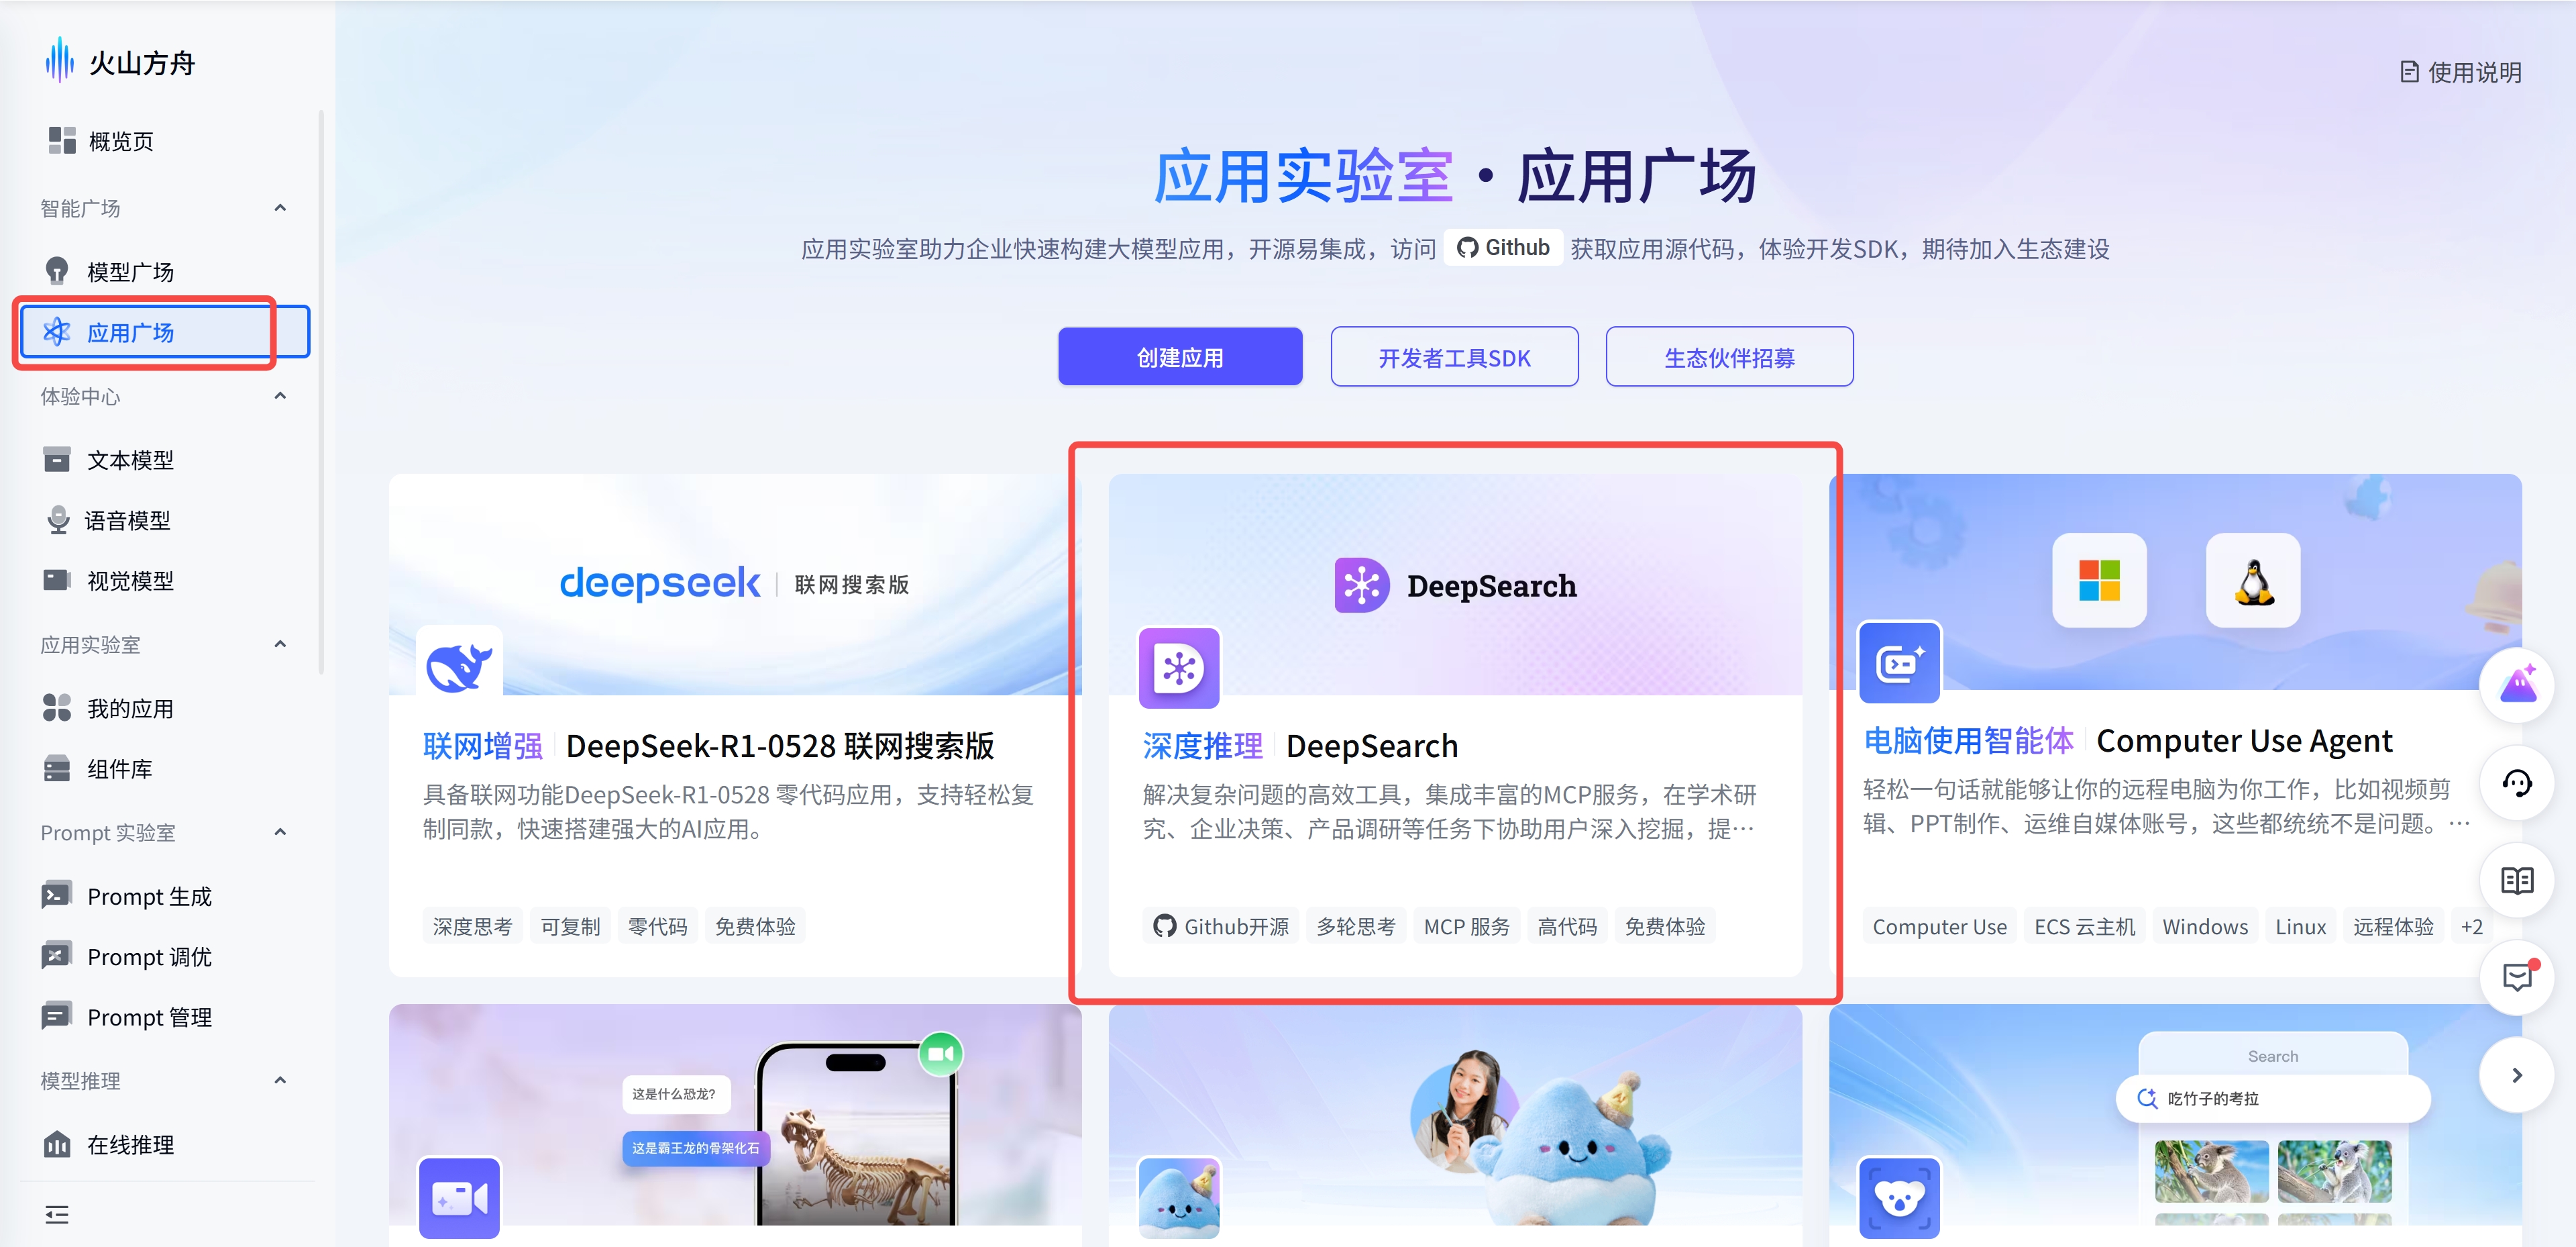Click the floating headset support icon
Screen dimensions: 2576x1247
pos(2517,782)
